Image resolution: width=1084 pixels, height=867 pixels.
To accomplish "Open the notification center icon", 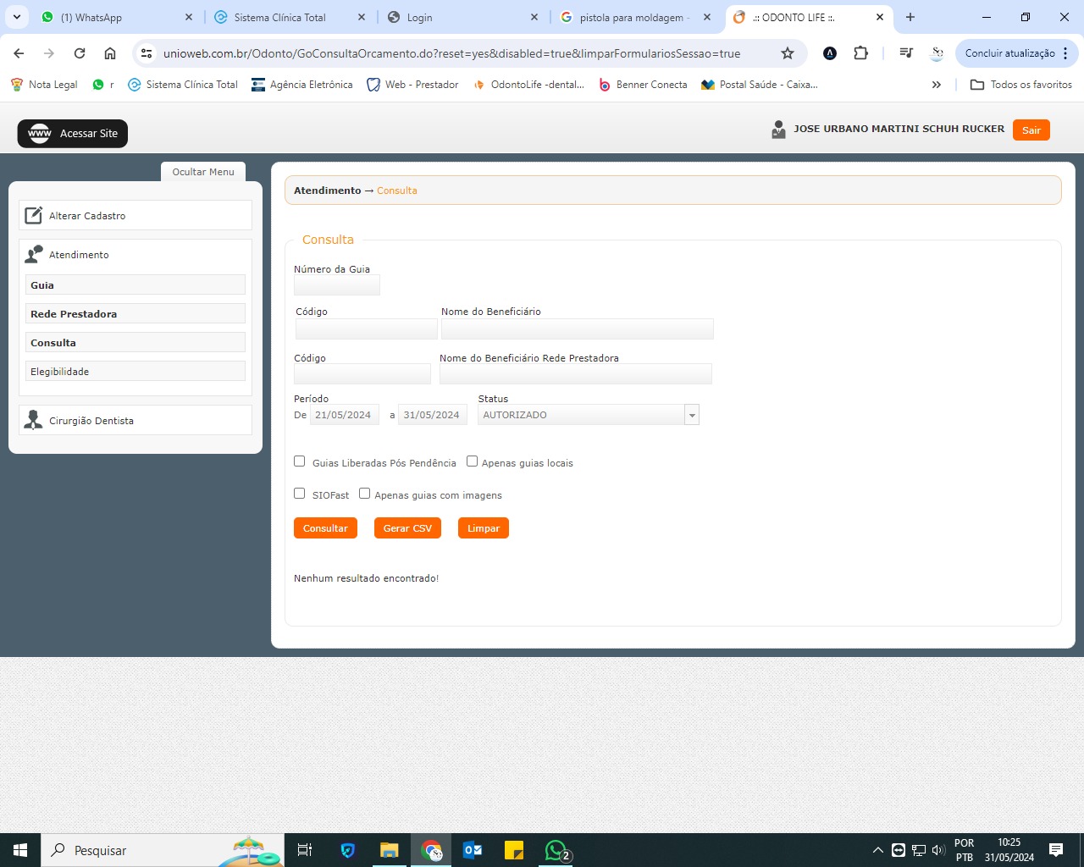I will (x=1056, y=850).
